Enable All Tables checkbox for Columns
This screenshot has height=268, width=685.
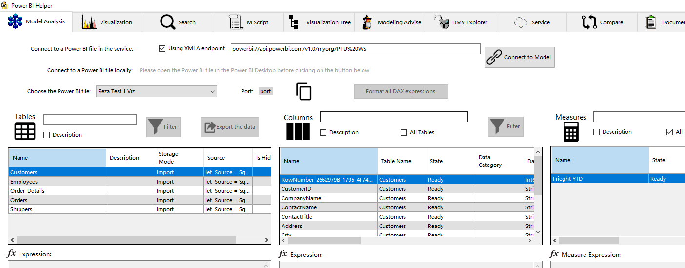point(403,132)
